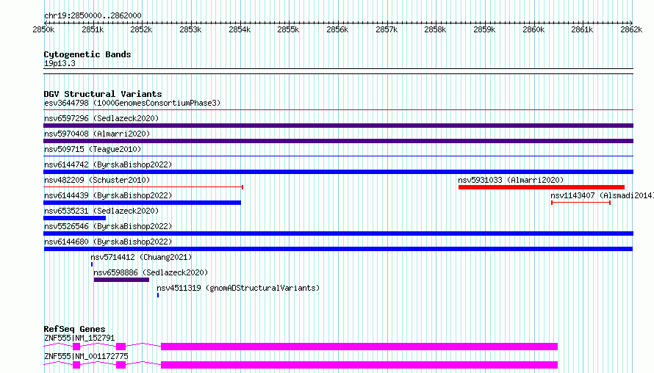Click the 2857k ruler tick label

click(387, 29)
